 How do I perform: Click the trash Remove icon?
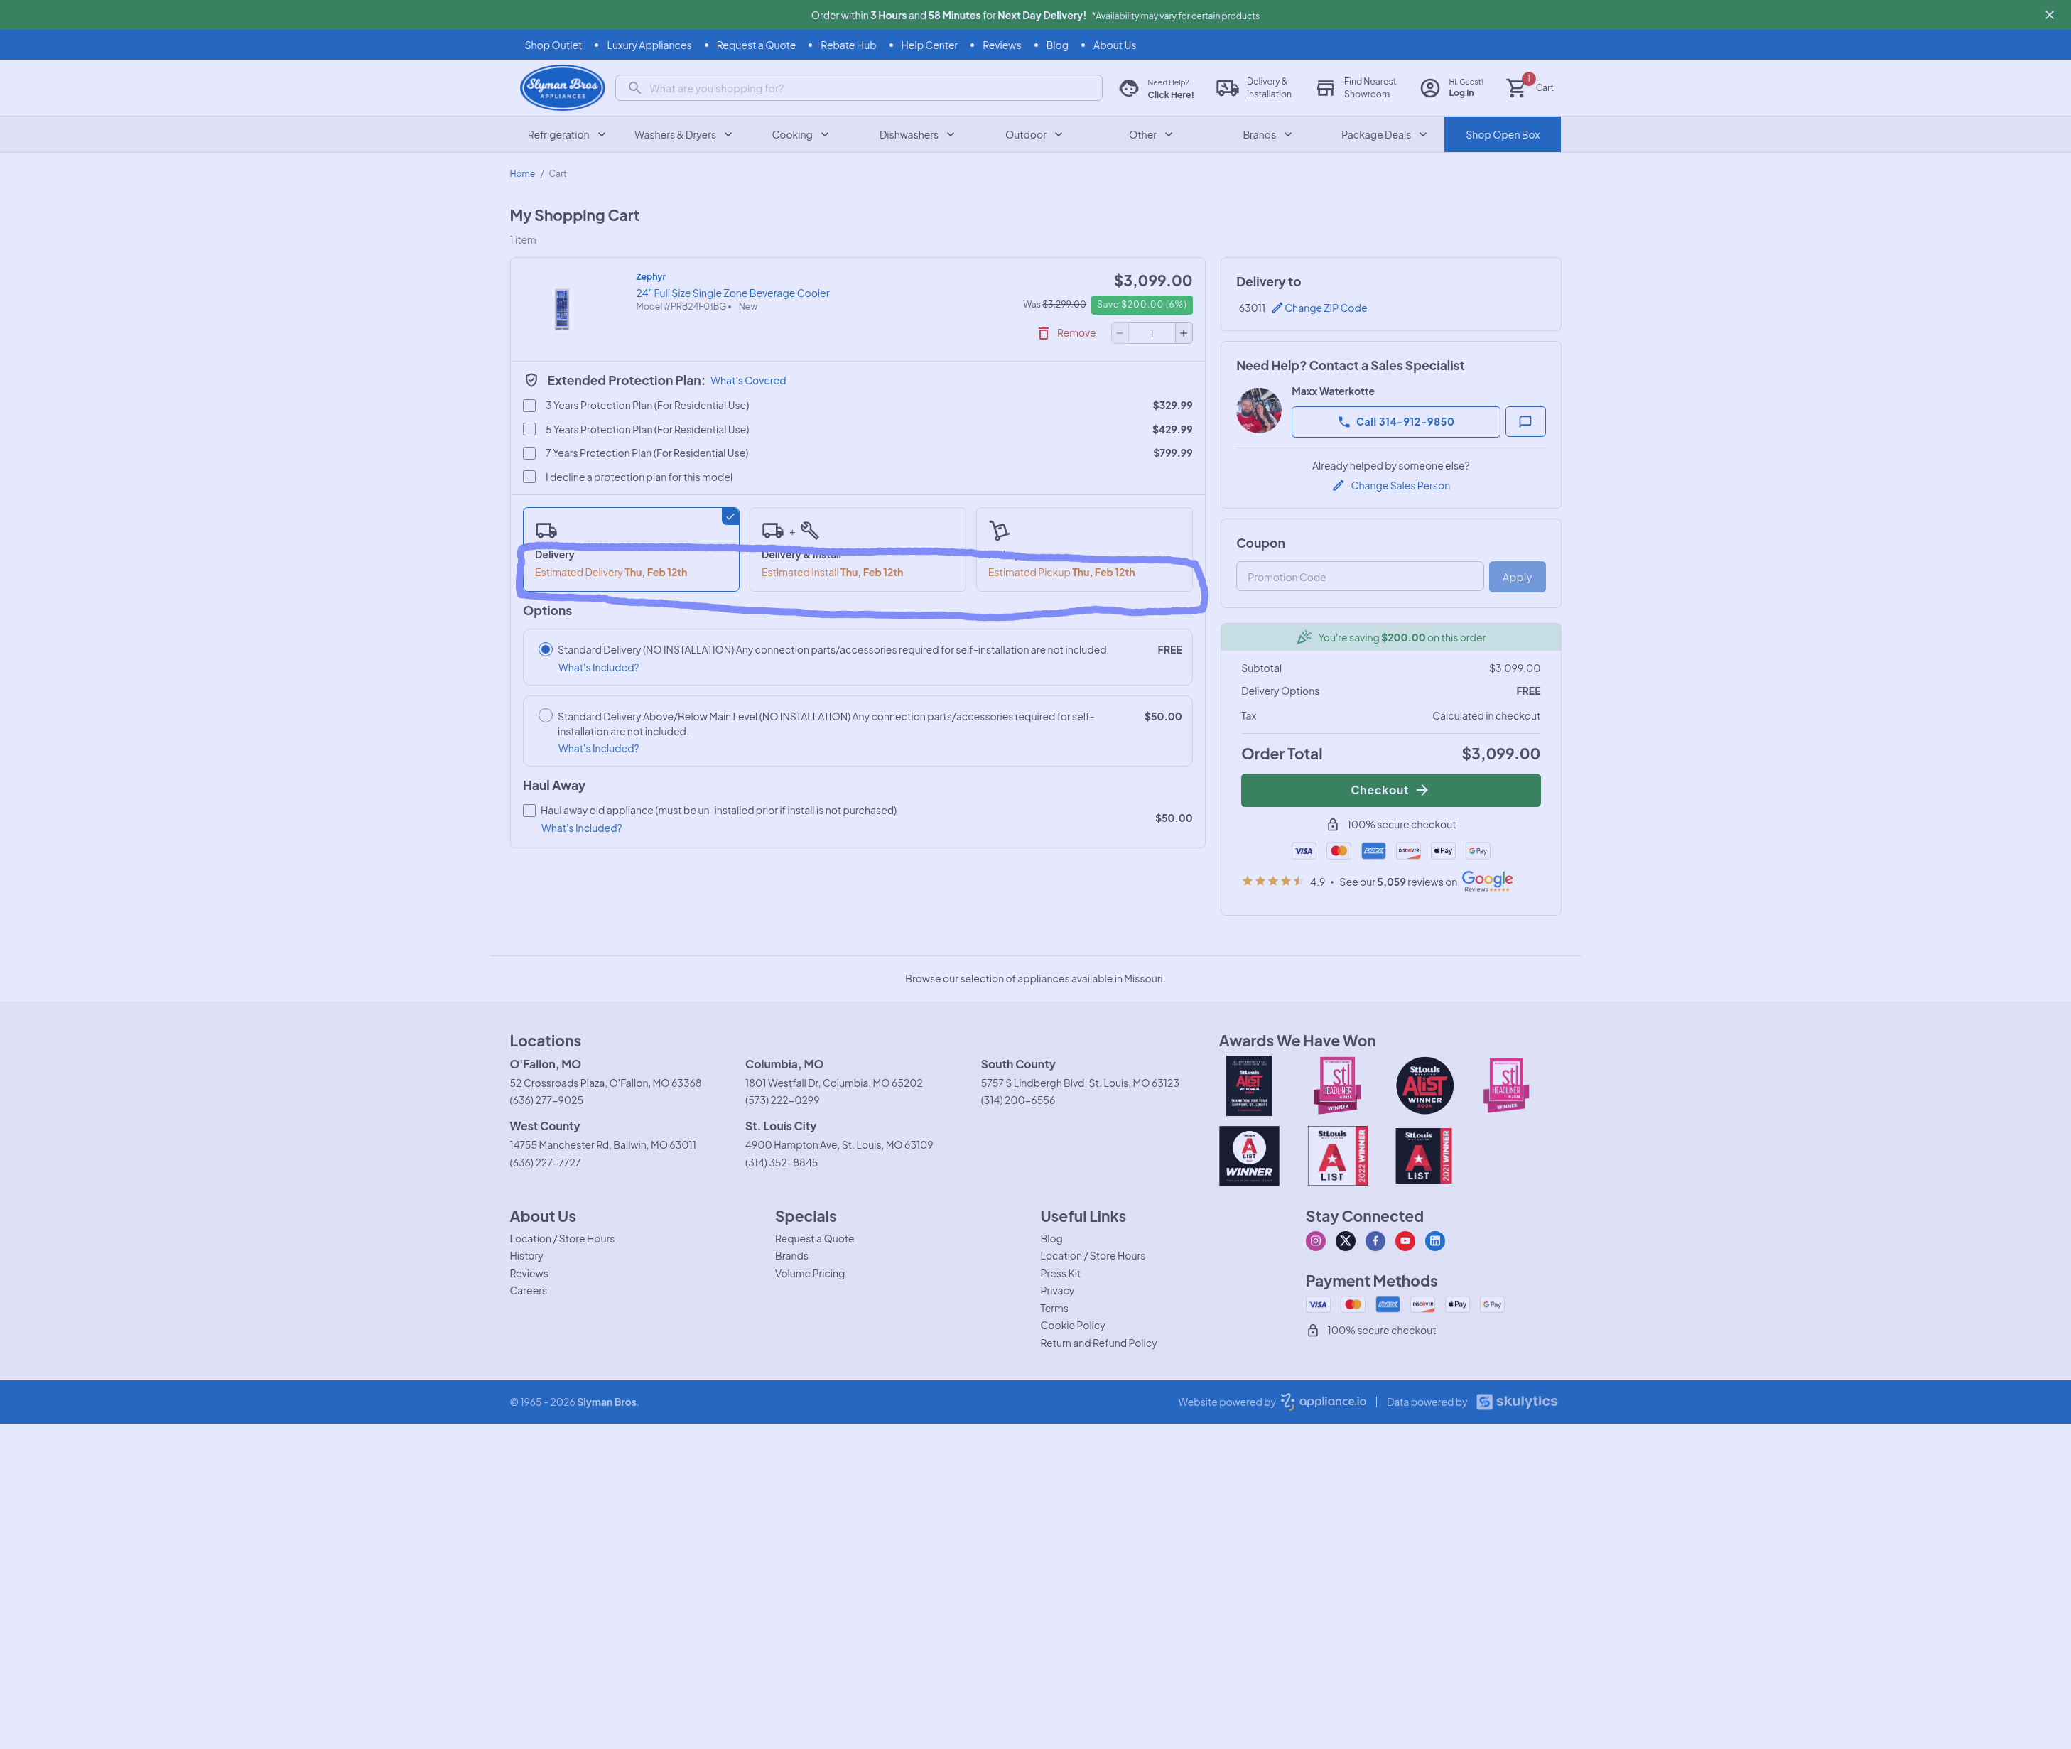click(x=1043, y=333)
